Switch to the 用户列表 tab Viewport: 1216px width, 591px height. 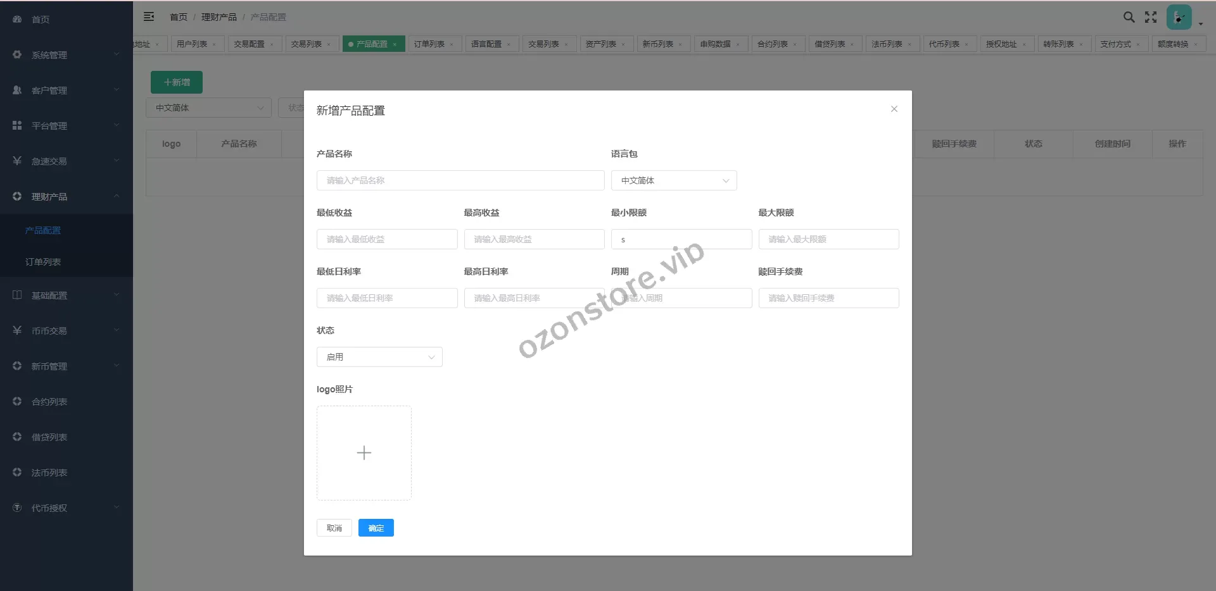click(191, 44)
